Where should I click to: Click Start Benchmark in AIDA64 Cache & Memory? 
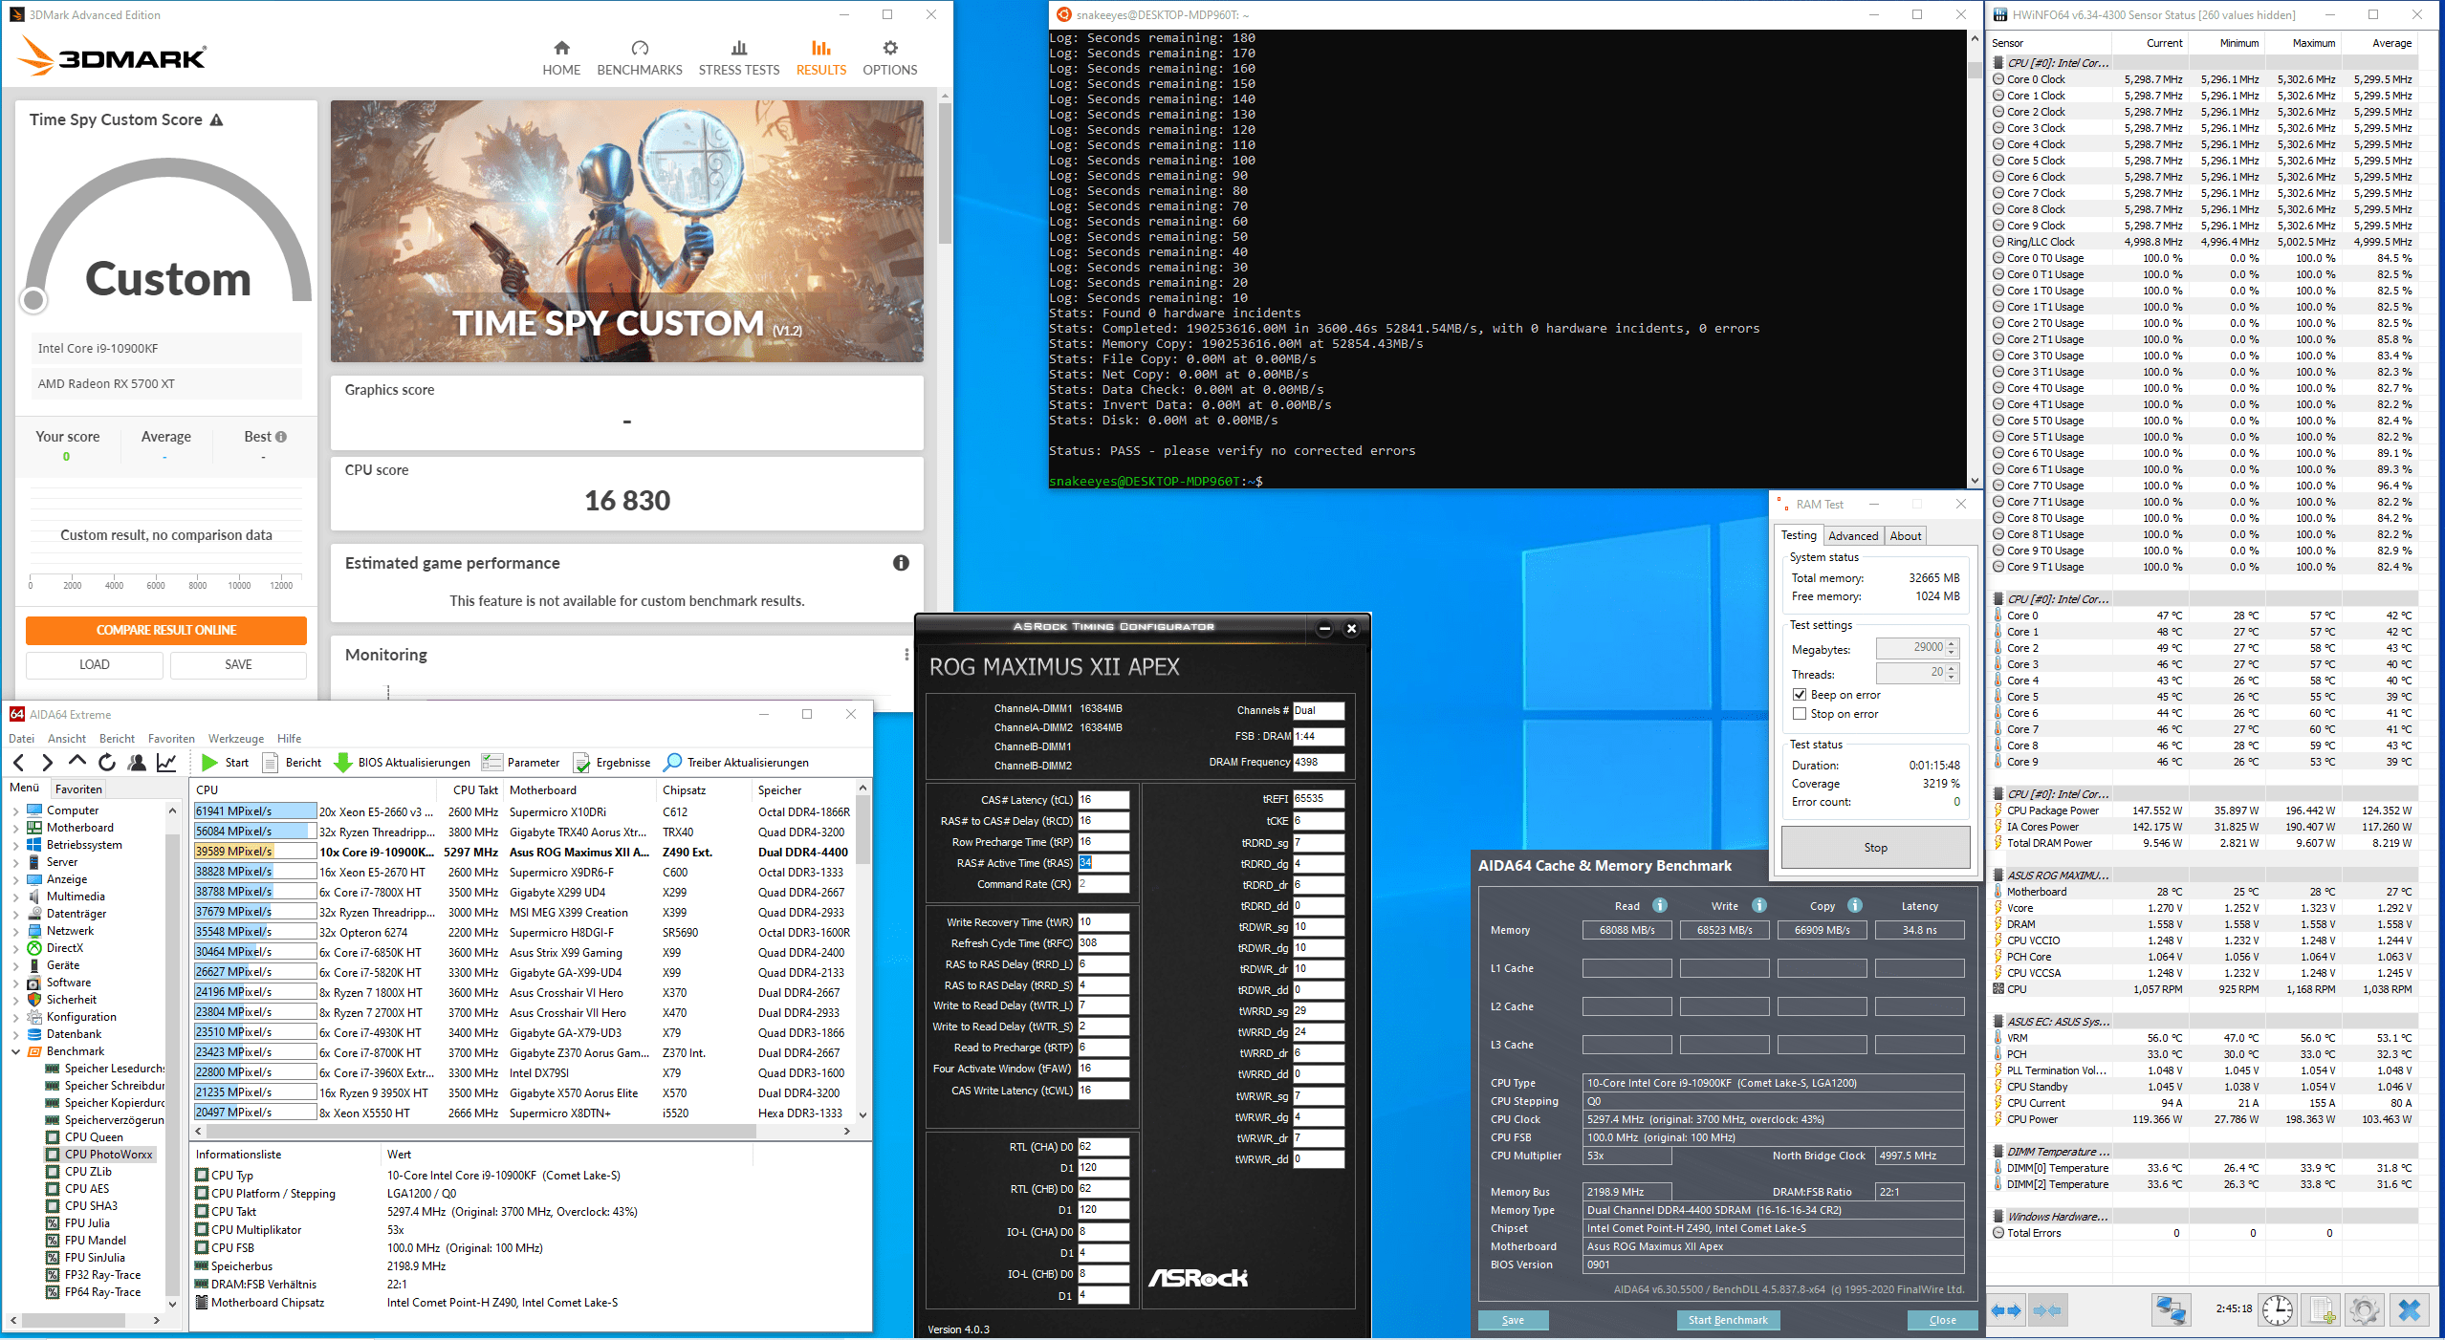(1727, 1320)
